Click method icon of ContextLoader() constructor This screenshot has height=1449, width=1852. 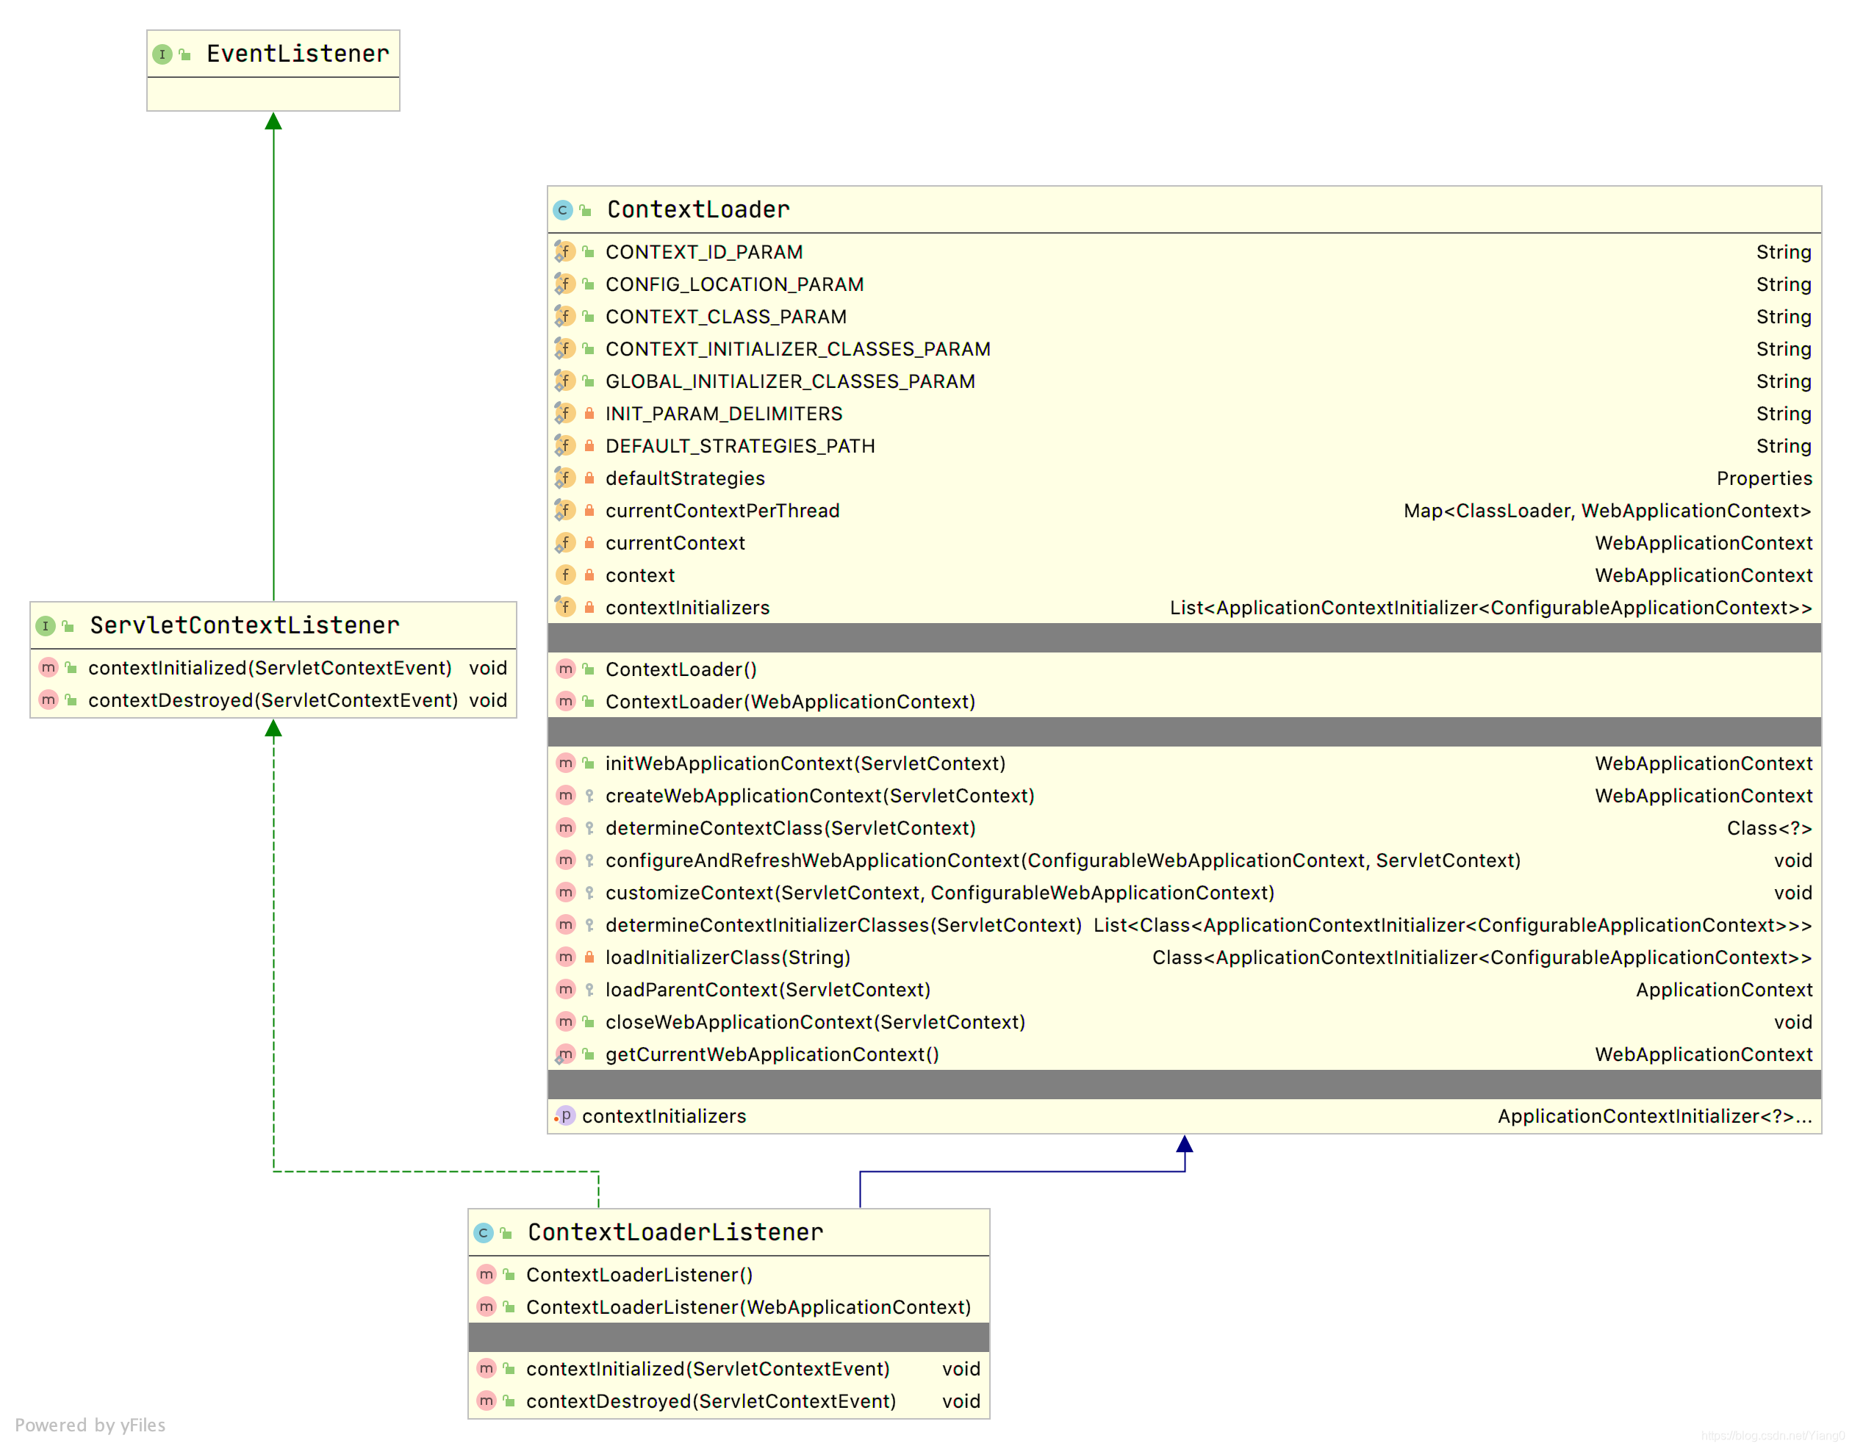[566, 669]
